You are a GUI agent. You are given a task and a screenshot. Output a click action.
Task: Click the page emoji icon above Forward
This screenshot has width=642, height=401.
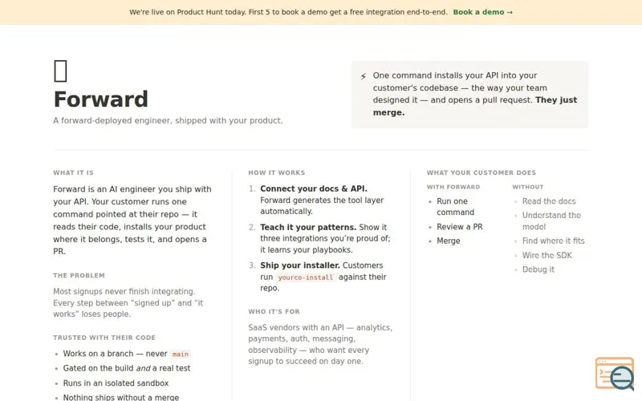(61, 71)
